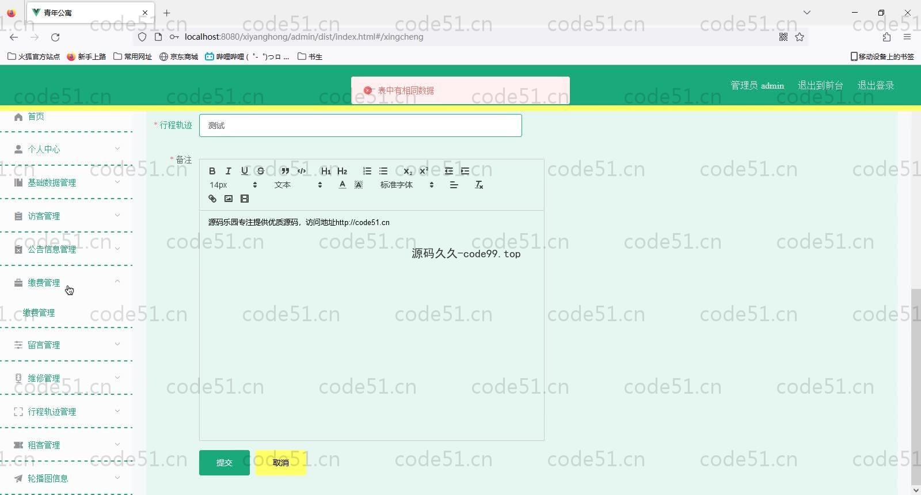921x495 pixels.
Task: Open the QR code icon in address bar
Action: [783, 37]
